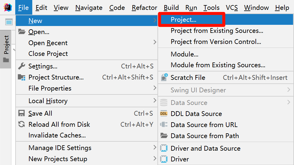Expand the Manage IDE Settings submenu arrow
Viewport: 294px width, 165px height.
click(155, 147)
